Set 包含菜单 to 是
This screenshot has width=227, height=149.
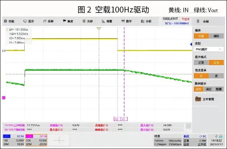pyautogui.click(x=201, y=76)
